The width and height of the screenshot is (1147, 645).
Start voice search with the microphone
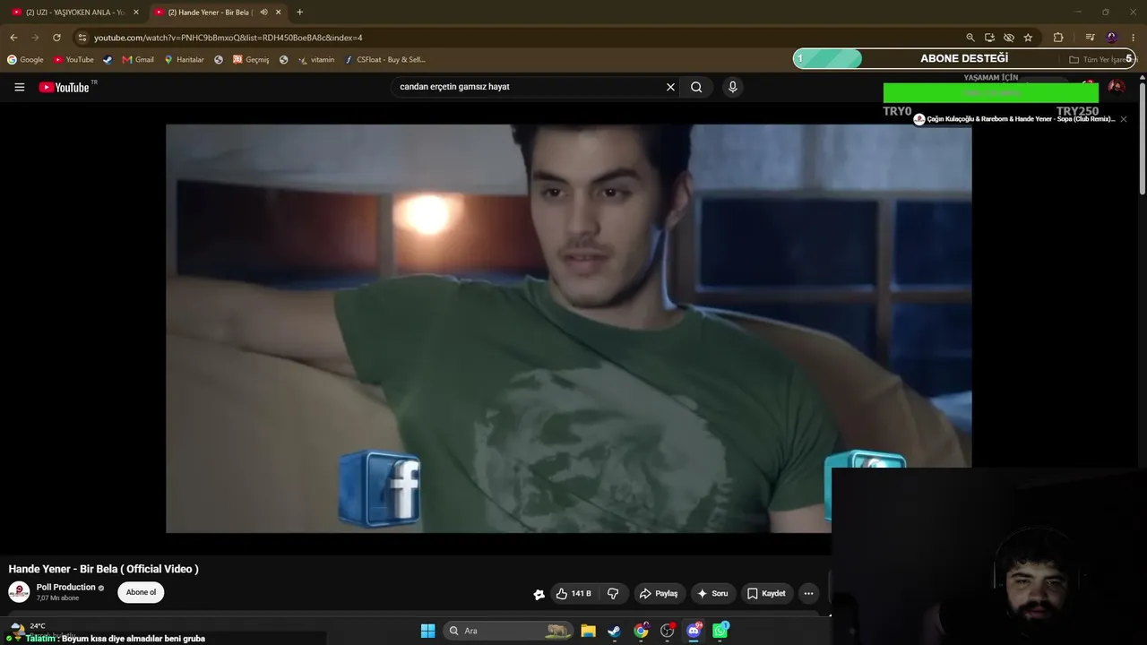click(x=733, y=87)
